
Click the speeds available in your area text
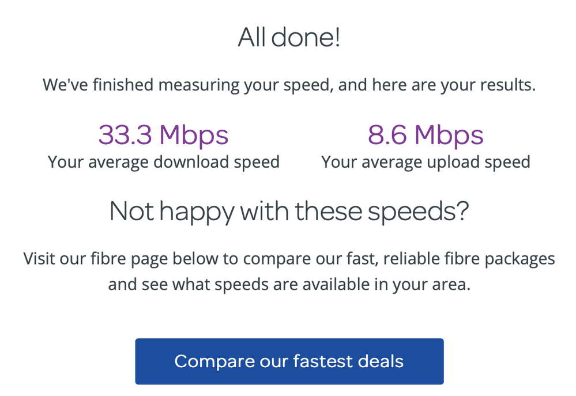[323, 284]
